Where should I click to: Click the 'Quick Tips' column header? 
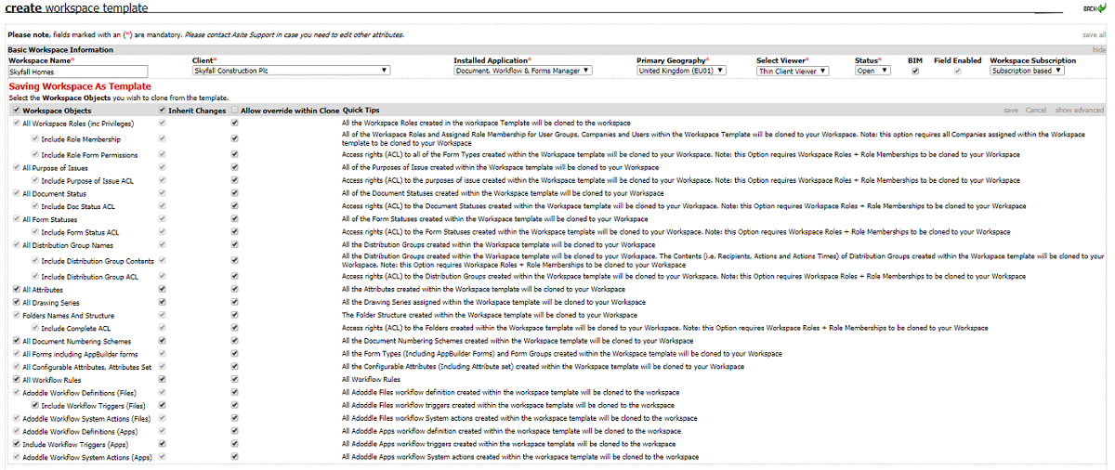click(361, 111)
